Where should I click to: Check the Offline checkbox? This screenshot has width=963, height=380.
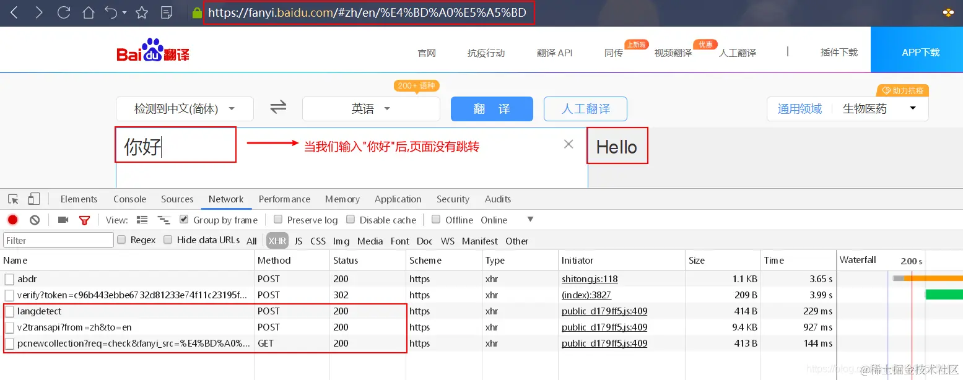[436, 219]
